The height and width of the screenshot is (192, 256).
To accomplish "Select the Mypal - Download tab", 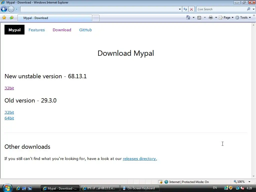I will click(x=55, y=18).
